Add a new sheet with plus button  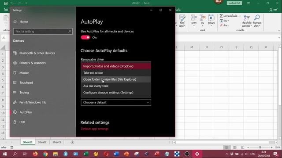tap(72, 142)
